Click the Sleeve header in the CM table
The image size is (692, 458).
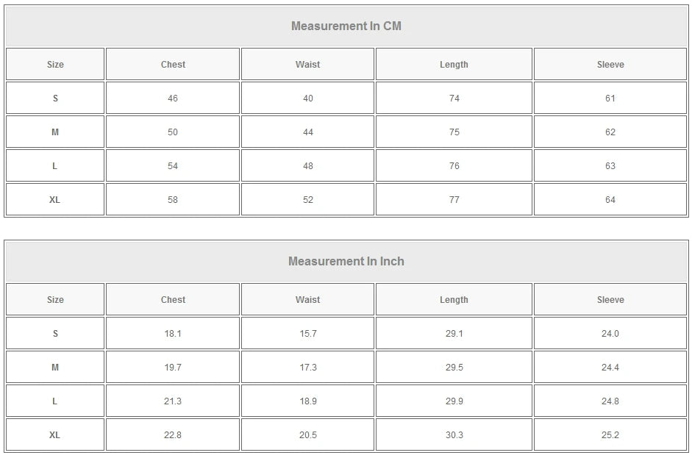tap(610, 65)
